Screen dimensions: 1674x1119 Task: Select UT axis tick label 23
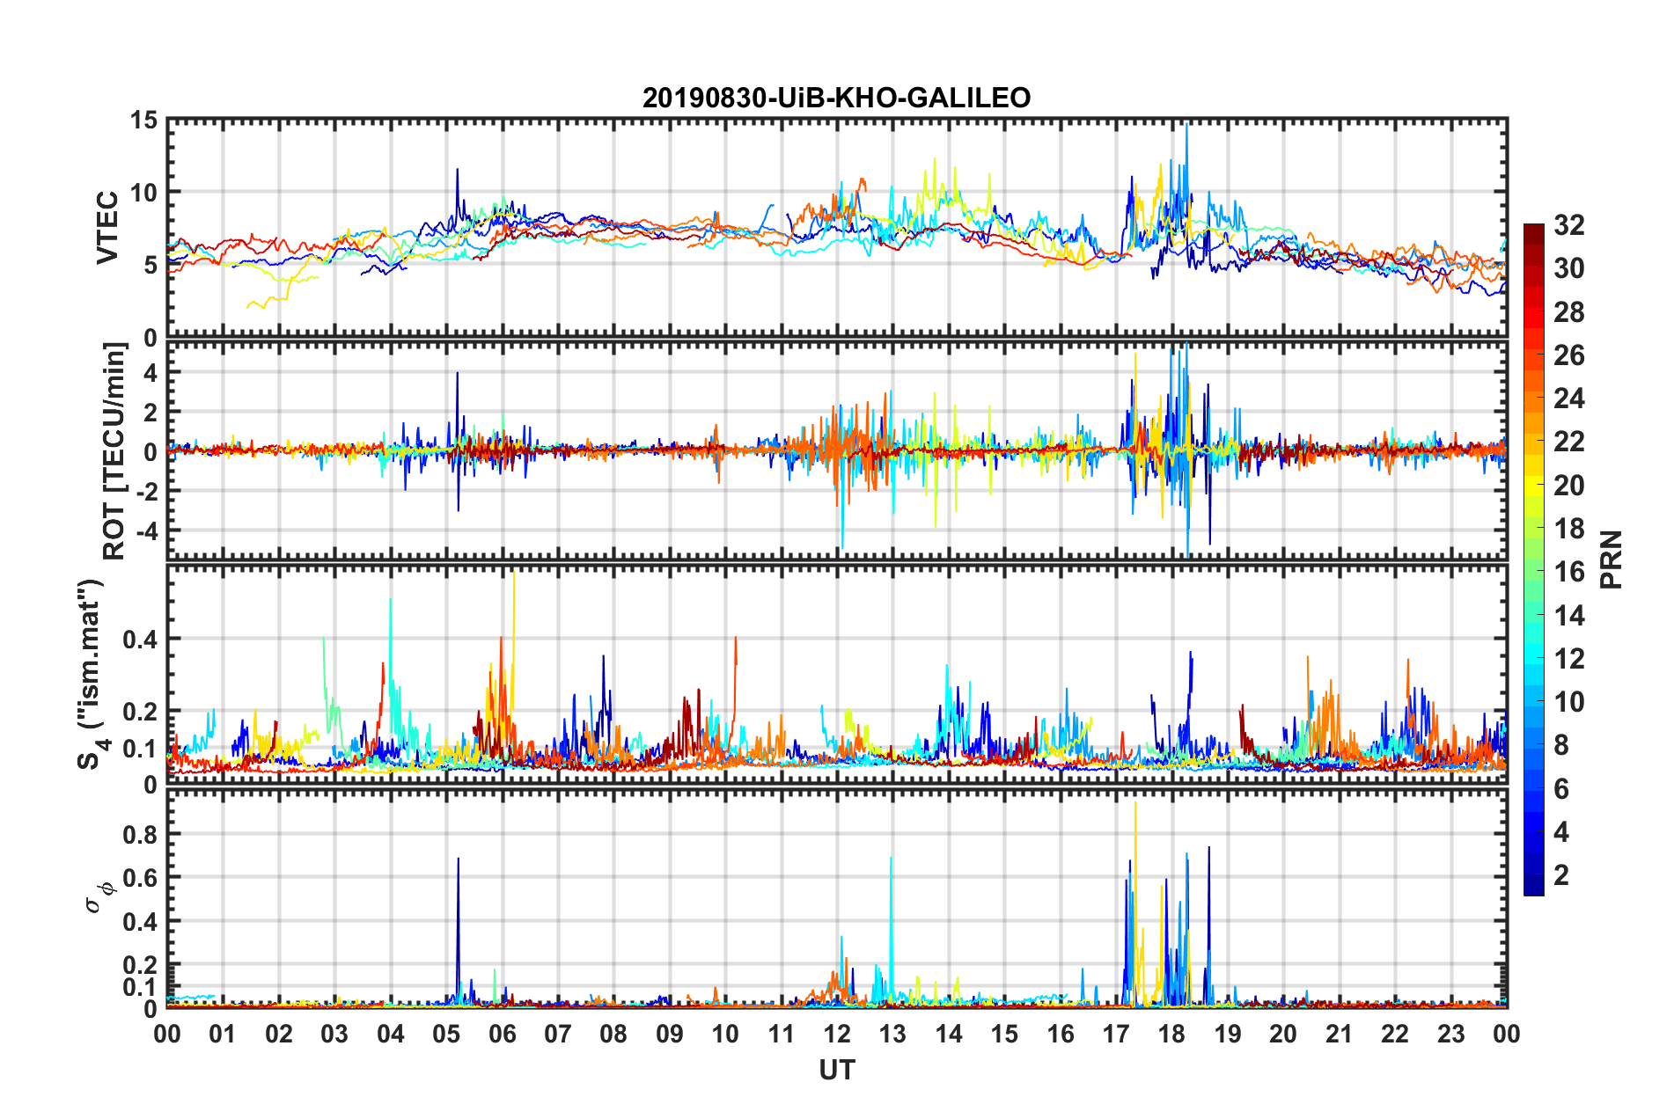pos(1451,1034)
